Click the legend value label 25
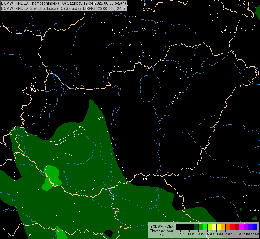This screenshot has width=260, height=239. pos(198,234)
